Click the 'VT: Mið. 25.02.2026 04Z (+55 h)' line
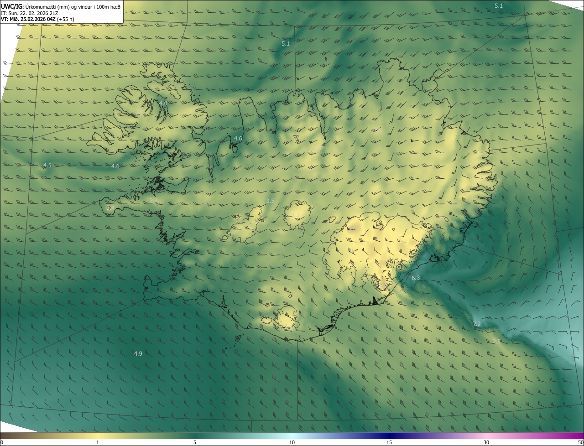Viewport: 584px width, 446px height. coord(37,19)
